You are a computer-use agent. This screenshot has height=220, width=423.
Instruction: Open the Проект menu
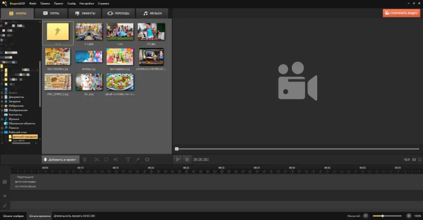click(x=58, y=3)
